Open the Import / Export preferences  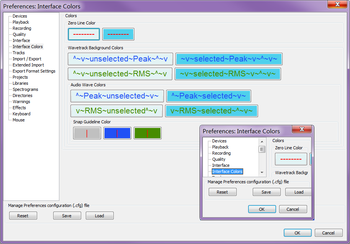27,59
